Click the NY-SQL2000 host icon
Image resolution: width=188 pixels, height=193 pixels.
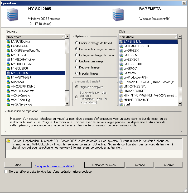pyautogui.click(x=8, y=68)
